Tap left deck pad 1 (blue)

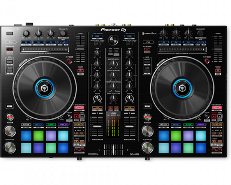[26, 136]
